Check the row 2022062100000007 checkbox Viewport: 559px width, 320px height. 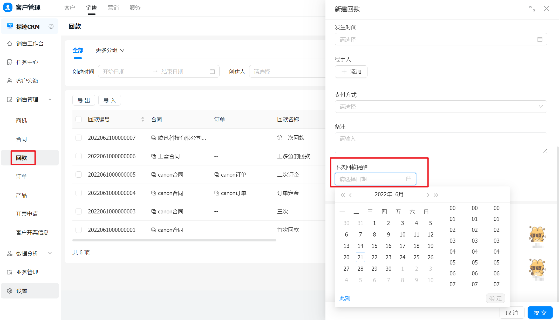[x=79, y=138]
